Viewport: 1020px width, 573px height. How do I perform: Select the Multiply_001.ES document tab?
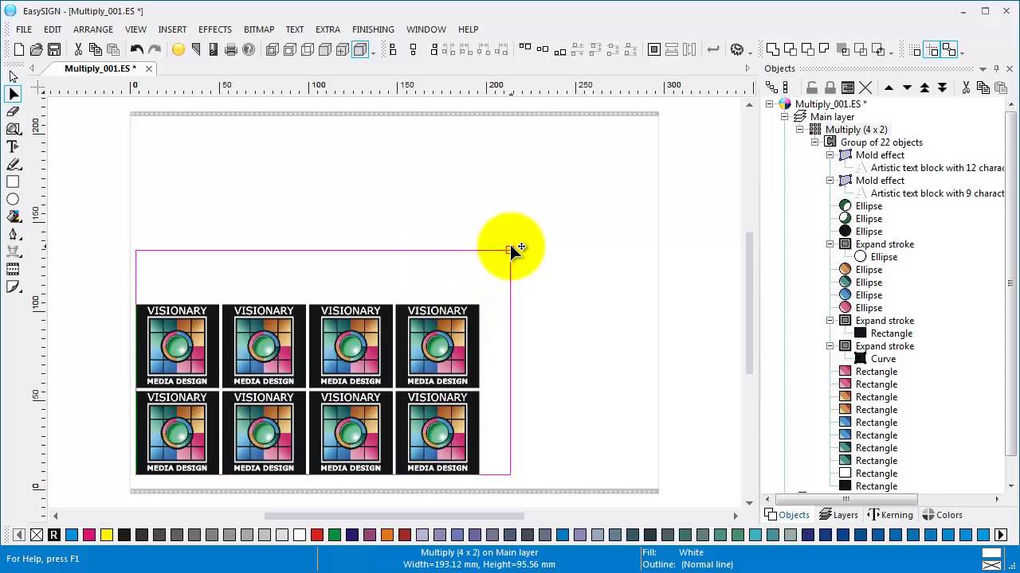click(x=100, y=68)
